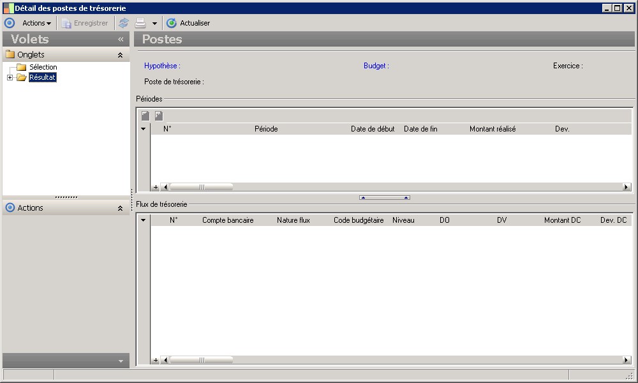This screenshot has width=638, height=383.
Task: Click the printer icon
Action: click(140, 23)
